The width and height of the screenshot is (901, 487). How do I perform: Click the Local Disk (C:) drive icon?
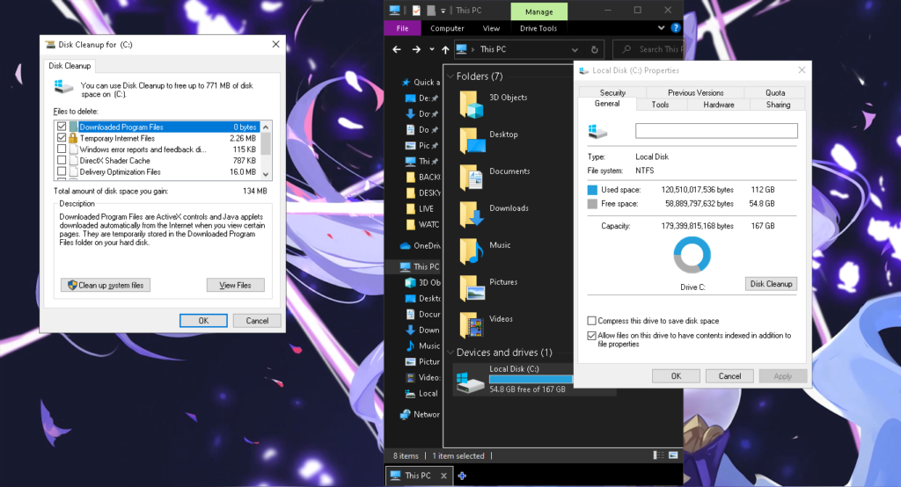[470, 379]
